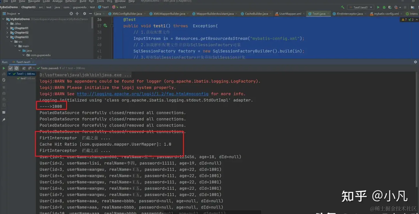
Task: Start debugging with the green bug icon
Action: [384, 7]
